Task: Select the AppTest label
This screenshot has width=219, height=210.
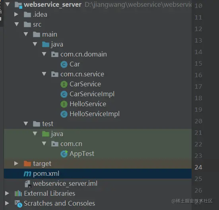Action: (82, 154)
